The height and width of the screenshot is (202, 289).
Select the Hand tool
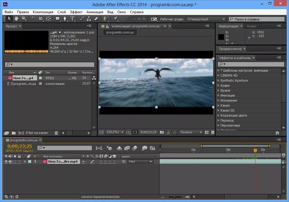16,18
